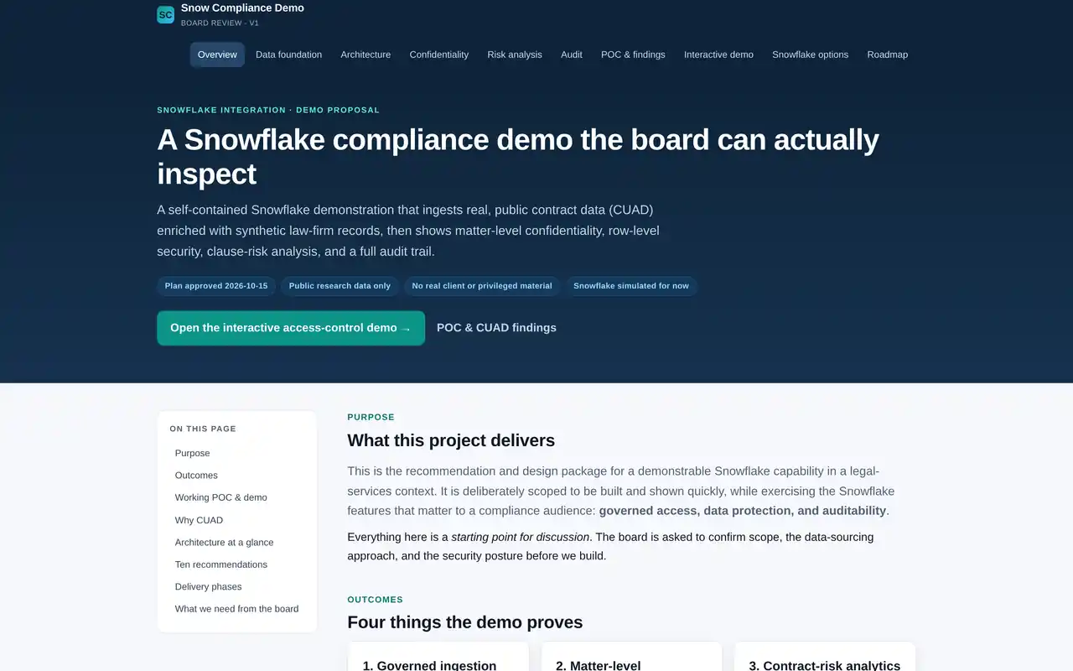Jump to Architecture at a glance section

(237, 543)
